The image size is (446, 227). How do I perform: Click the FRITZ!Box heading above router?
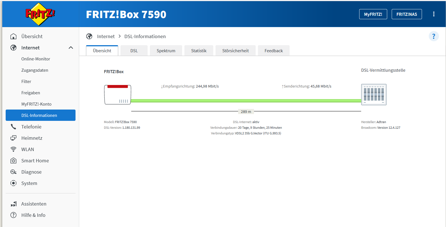[114, 72]
